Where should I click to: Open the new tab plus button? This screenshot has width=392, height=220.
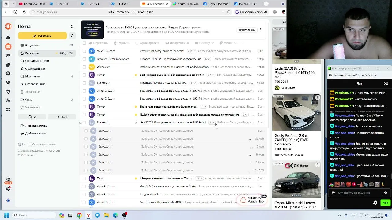tap(266, 4)
